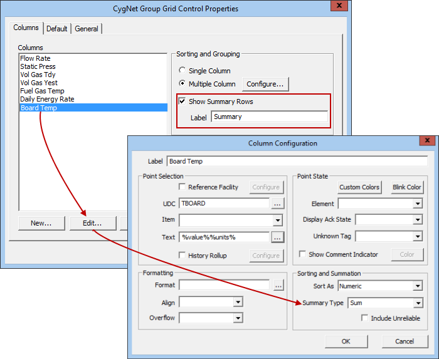Expand the Unknown Tag dropdown
This screenshot has width=439, height=359.
pos(418,237)
